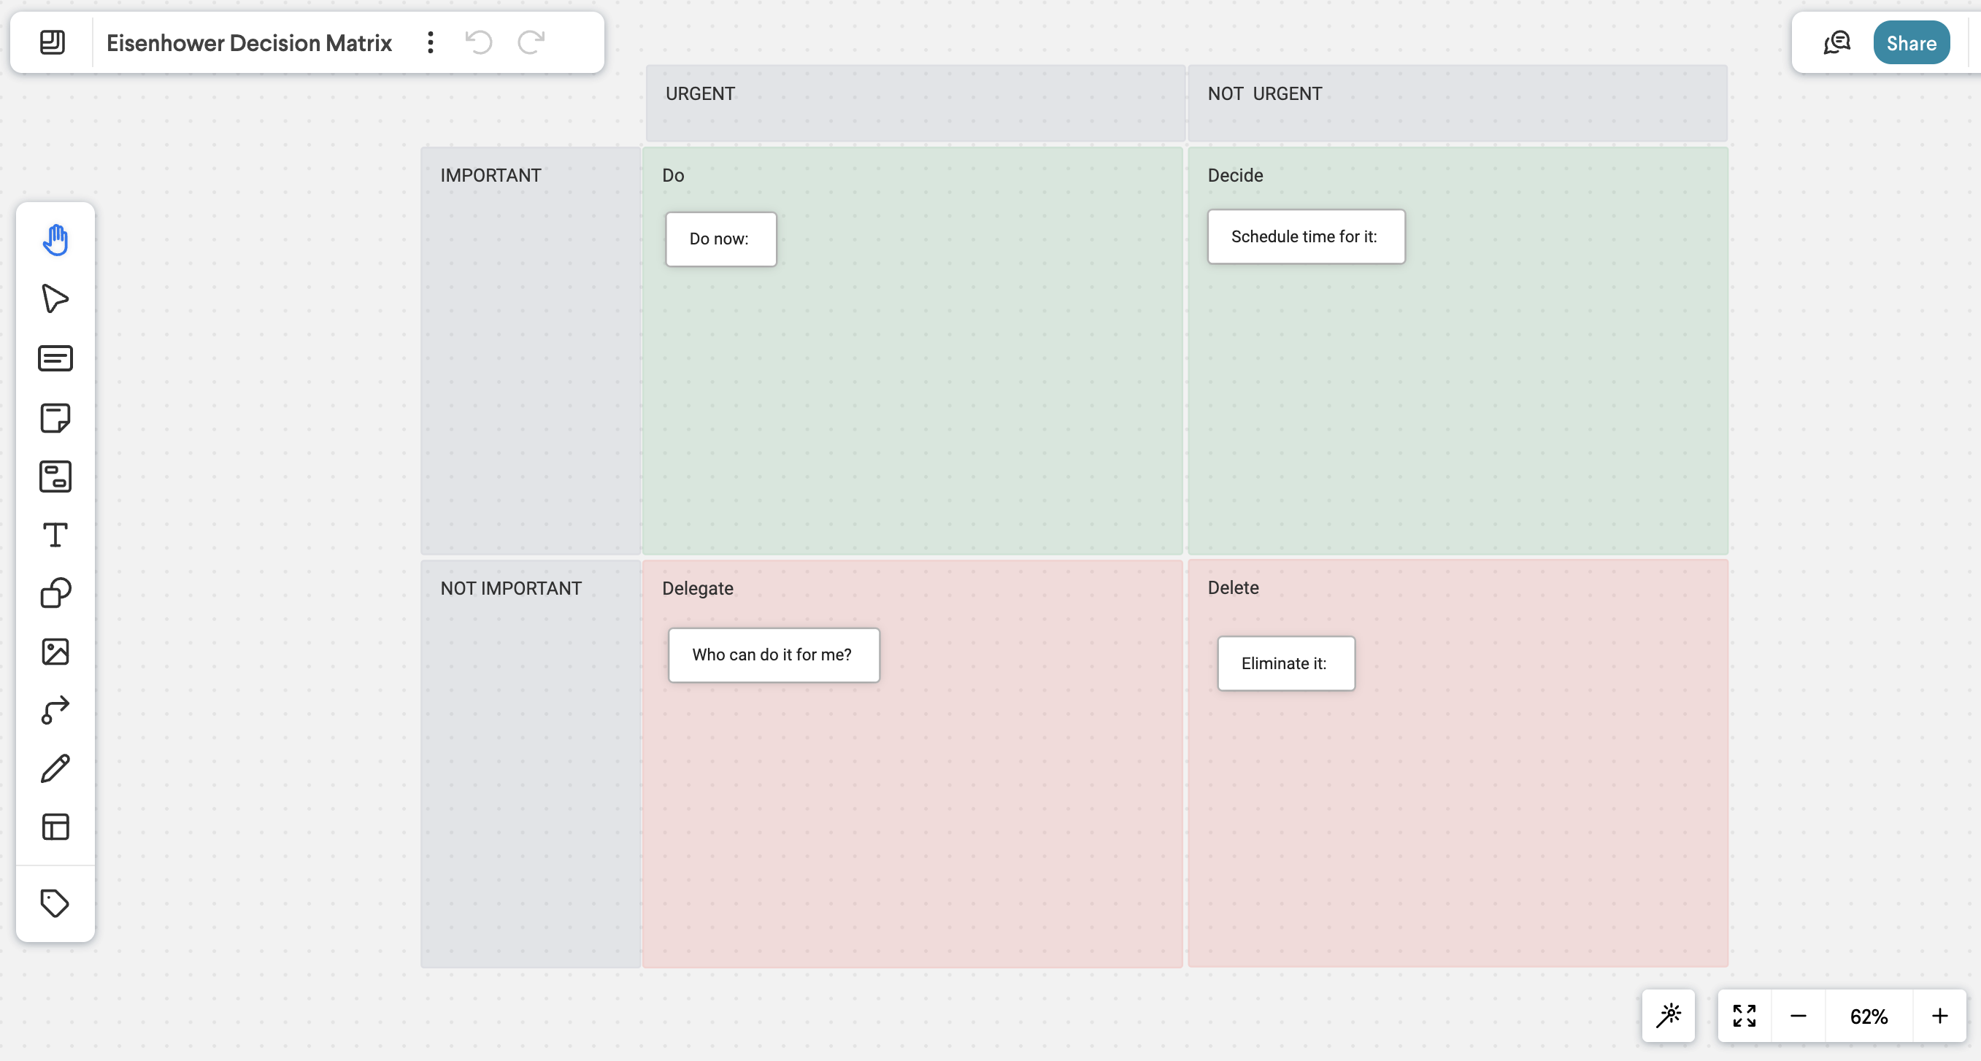The height and width of the screenshot is (1061, 1981).
Task: Select the 'Do now:' card
Action: pyautogui.click(x=721, y=239)
